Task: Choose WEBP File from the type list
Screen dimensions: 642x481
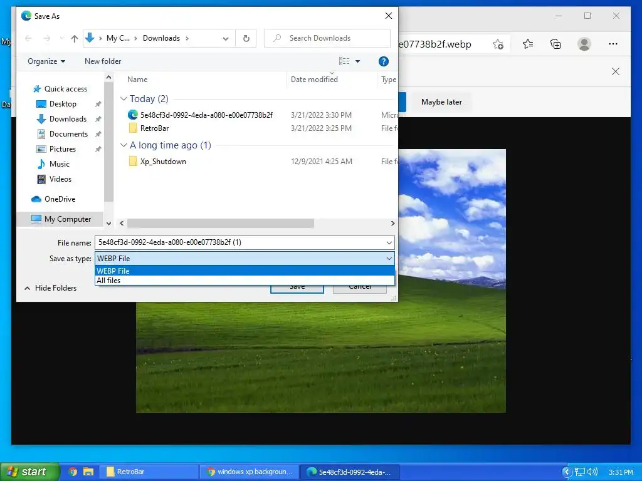Action: [x=245, y=271]
